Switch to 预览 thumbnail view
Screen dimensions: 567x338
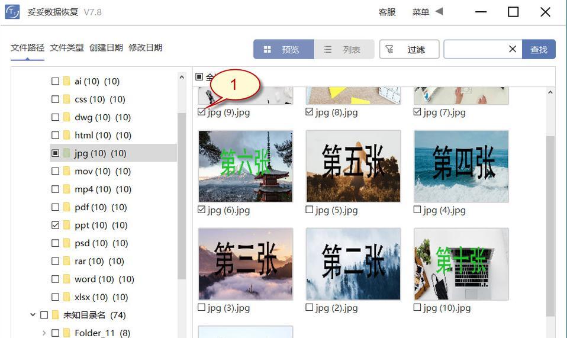pos(284,49)
